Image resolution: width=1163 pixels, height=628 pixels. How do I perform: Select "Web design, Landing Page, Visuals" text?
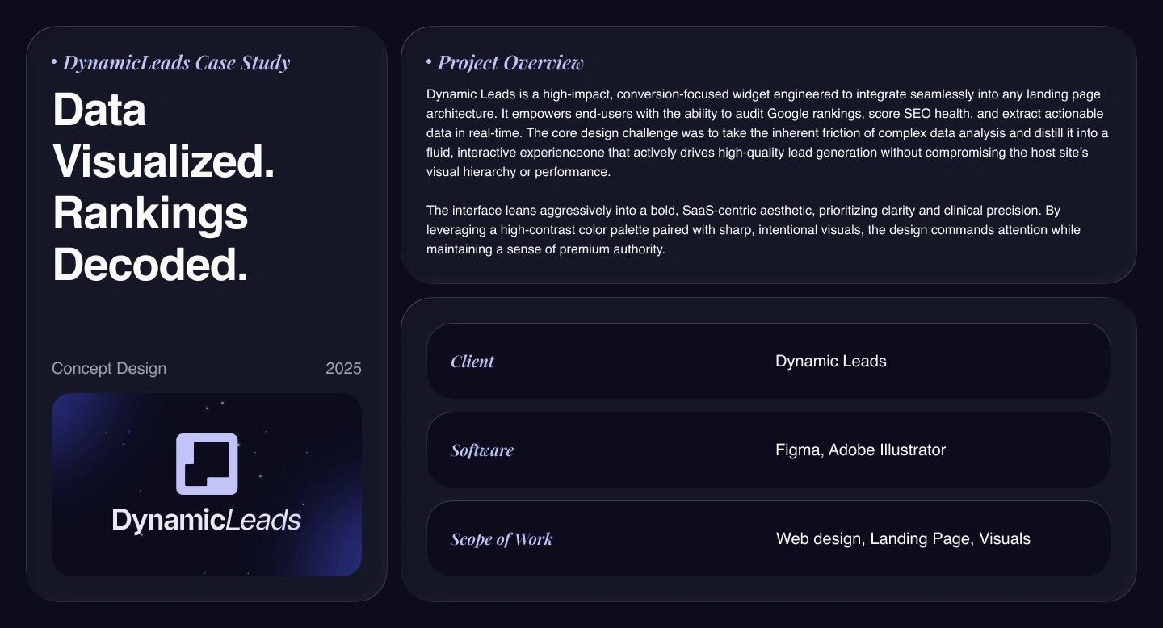(x=903, y=539)
